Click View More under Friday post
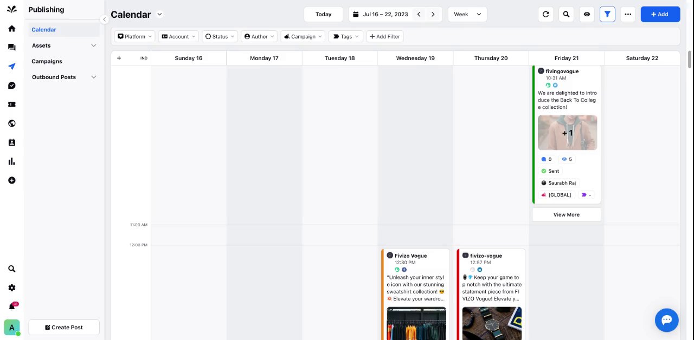 coord(567,214)
